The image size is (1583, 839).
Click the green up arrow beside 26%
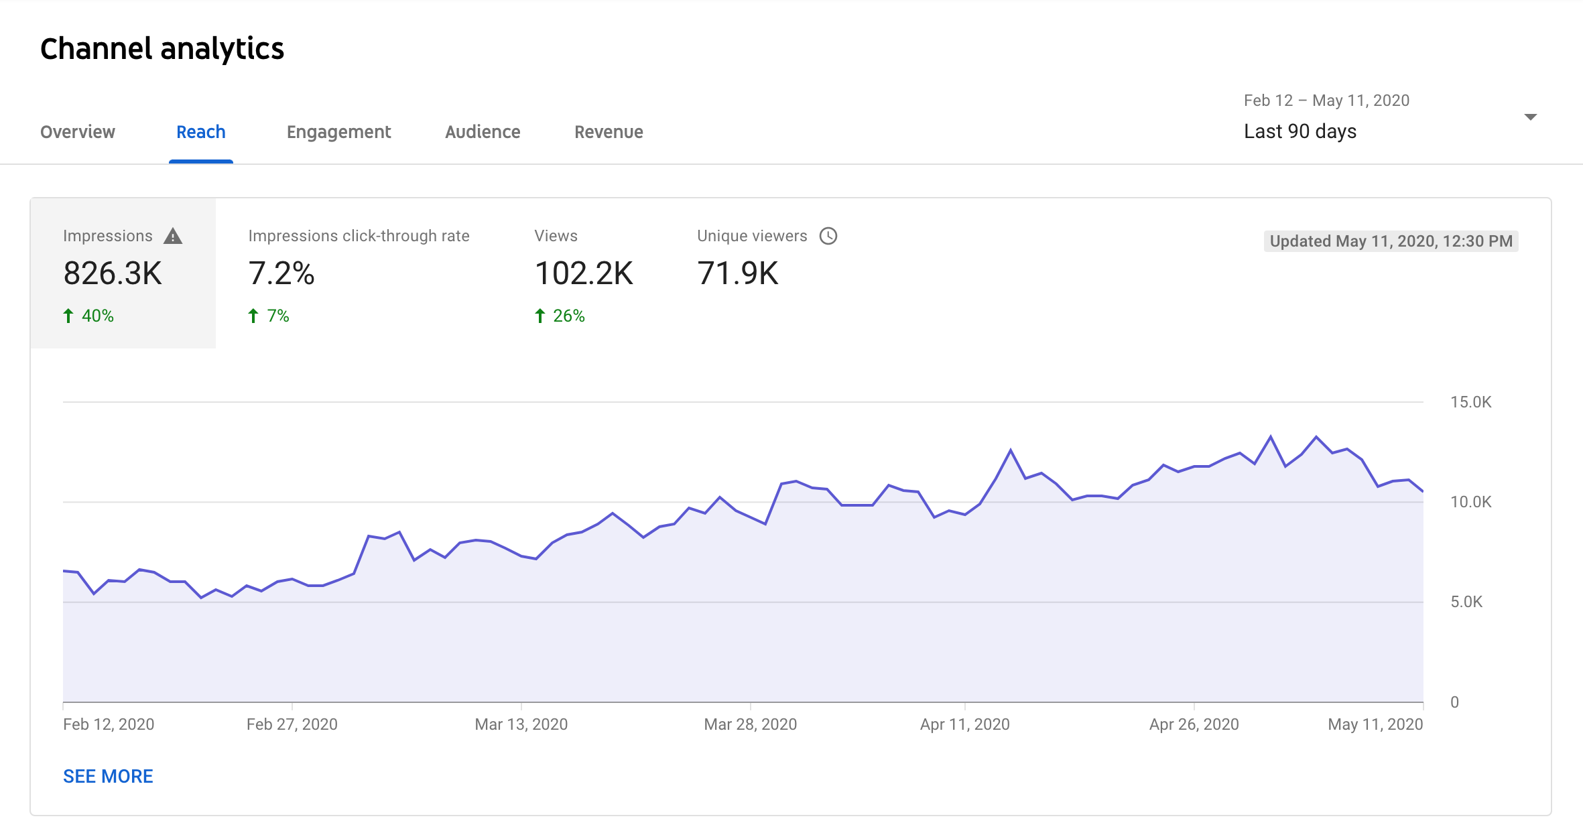click(540, 316)
